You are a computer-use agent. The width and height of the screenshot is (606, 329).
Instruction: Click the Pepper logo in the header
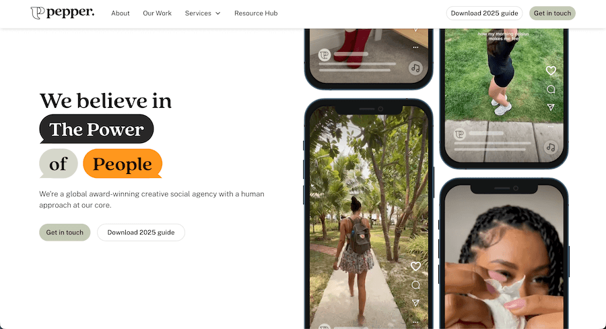(x=62, y=13)
